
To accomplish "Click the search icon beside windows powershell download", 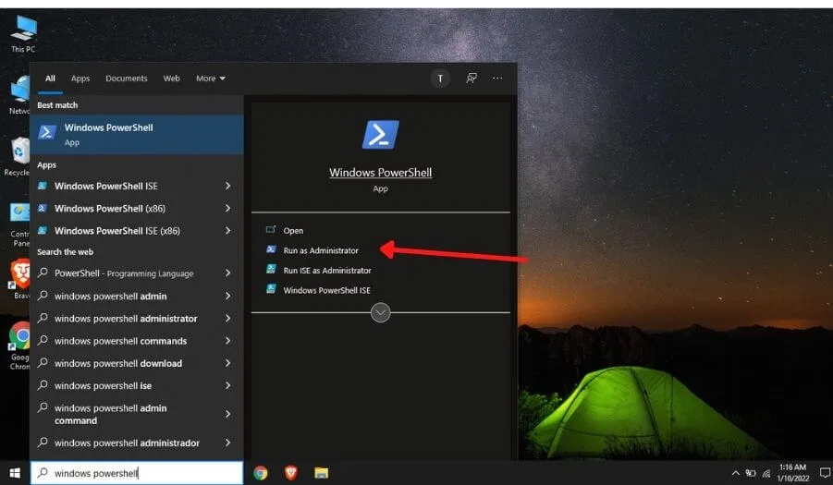I will pos(43,362).
